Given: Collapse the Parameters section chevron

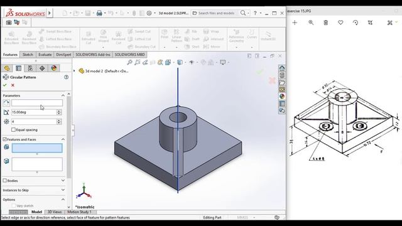Looking at the screenshot, I should tap(63, 95).
